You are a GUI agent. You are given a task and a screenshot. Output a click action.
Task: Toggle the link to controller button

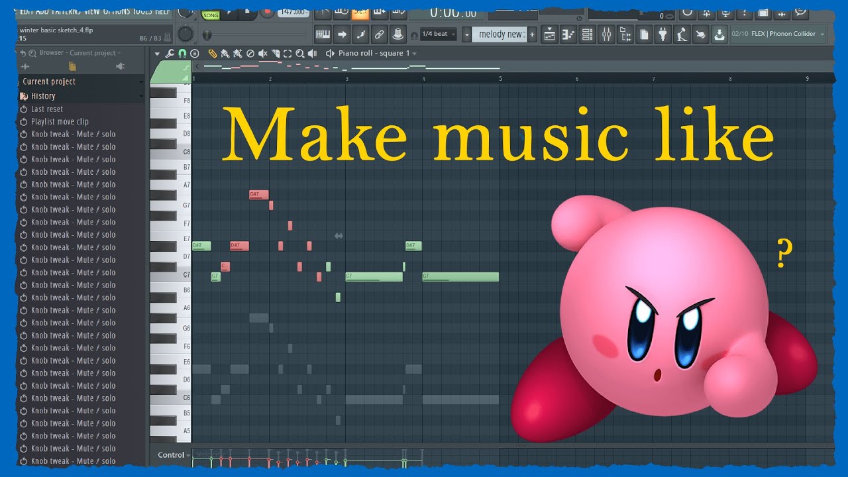pyautogui.click(x=379, y=34)
